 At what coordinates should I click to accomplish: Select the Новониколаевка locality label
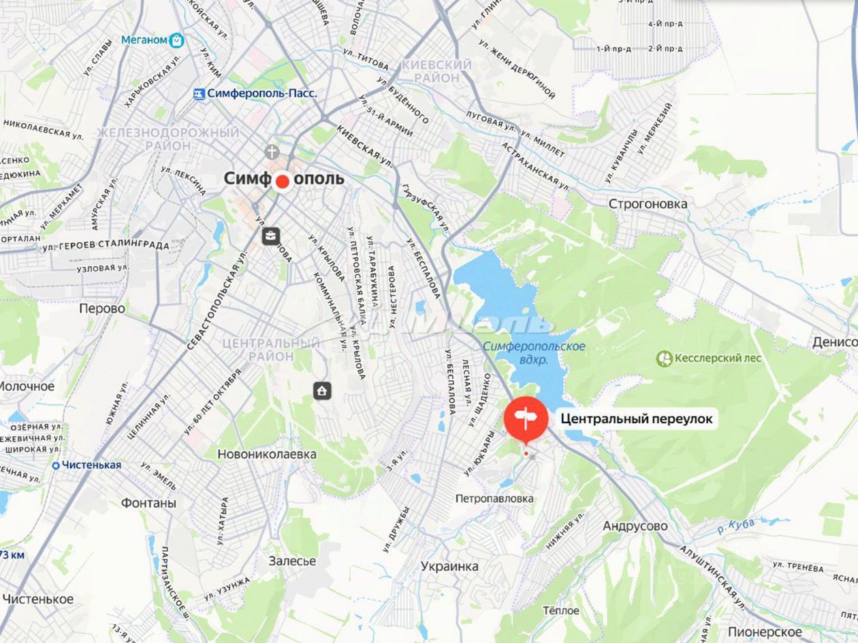267,454
